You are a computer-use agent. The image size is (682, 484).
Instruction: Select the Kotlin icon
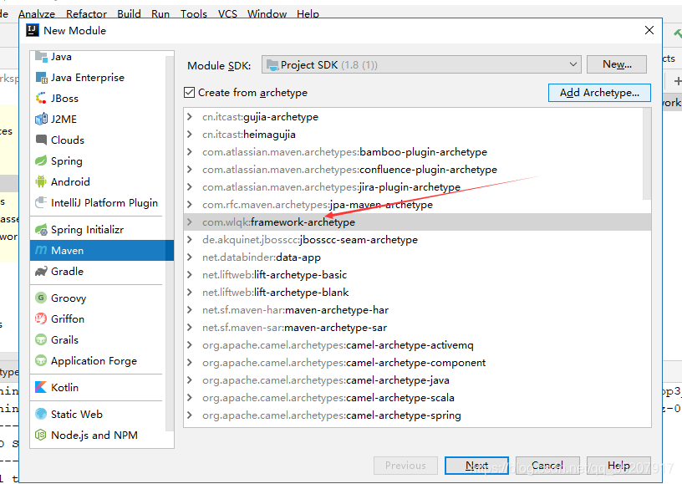click(x=41, y=387)
